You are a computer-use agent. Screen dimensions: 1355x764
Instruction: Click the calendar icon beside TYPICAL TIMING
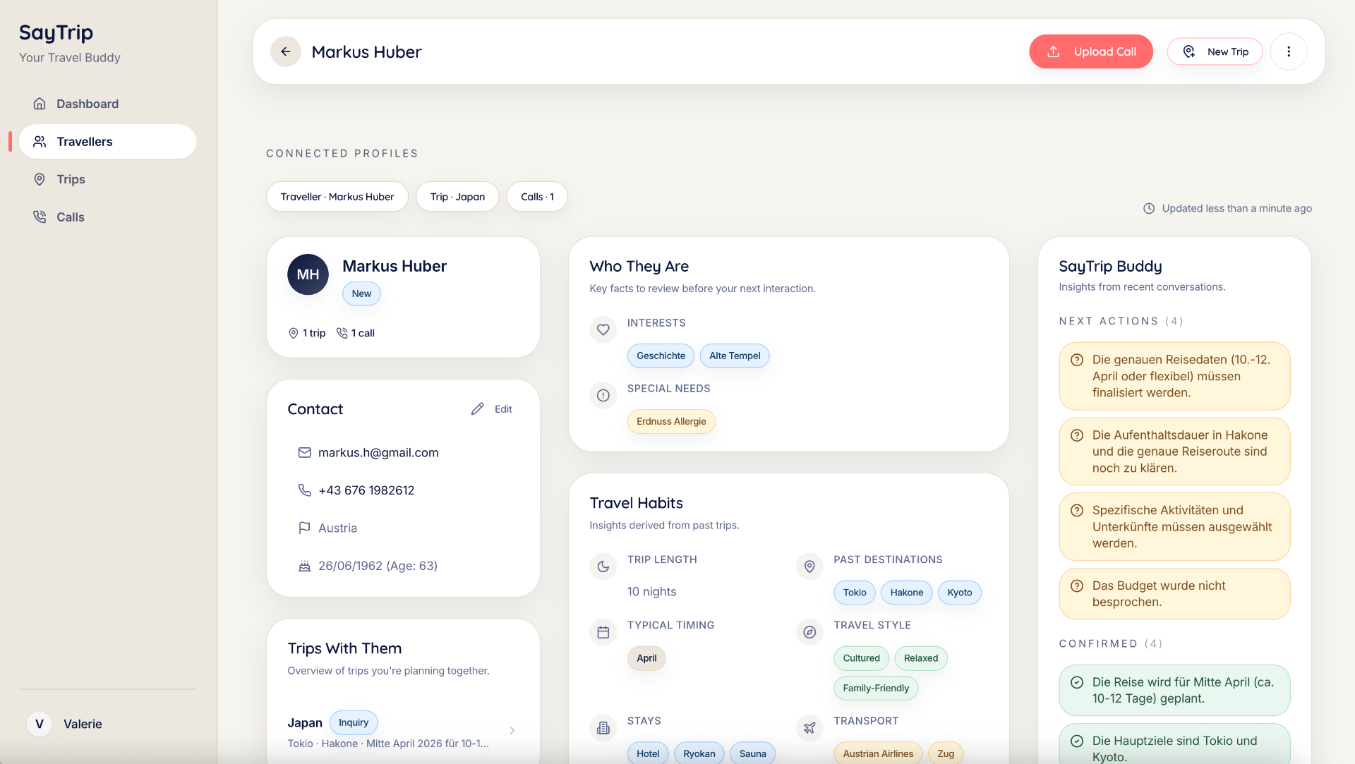(x=603, y=632)
